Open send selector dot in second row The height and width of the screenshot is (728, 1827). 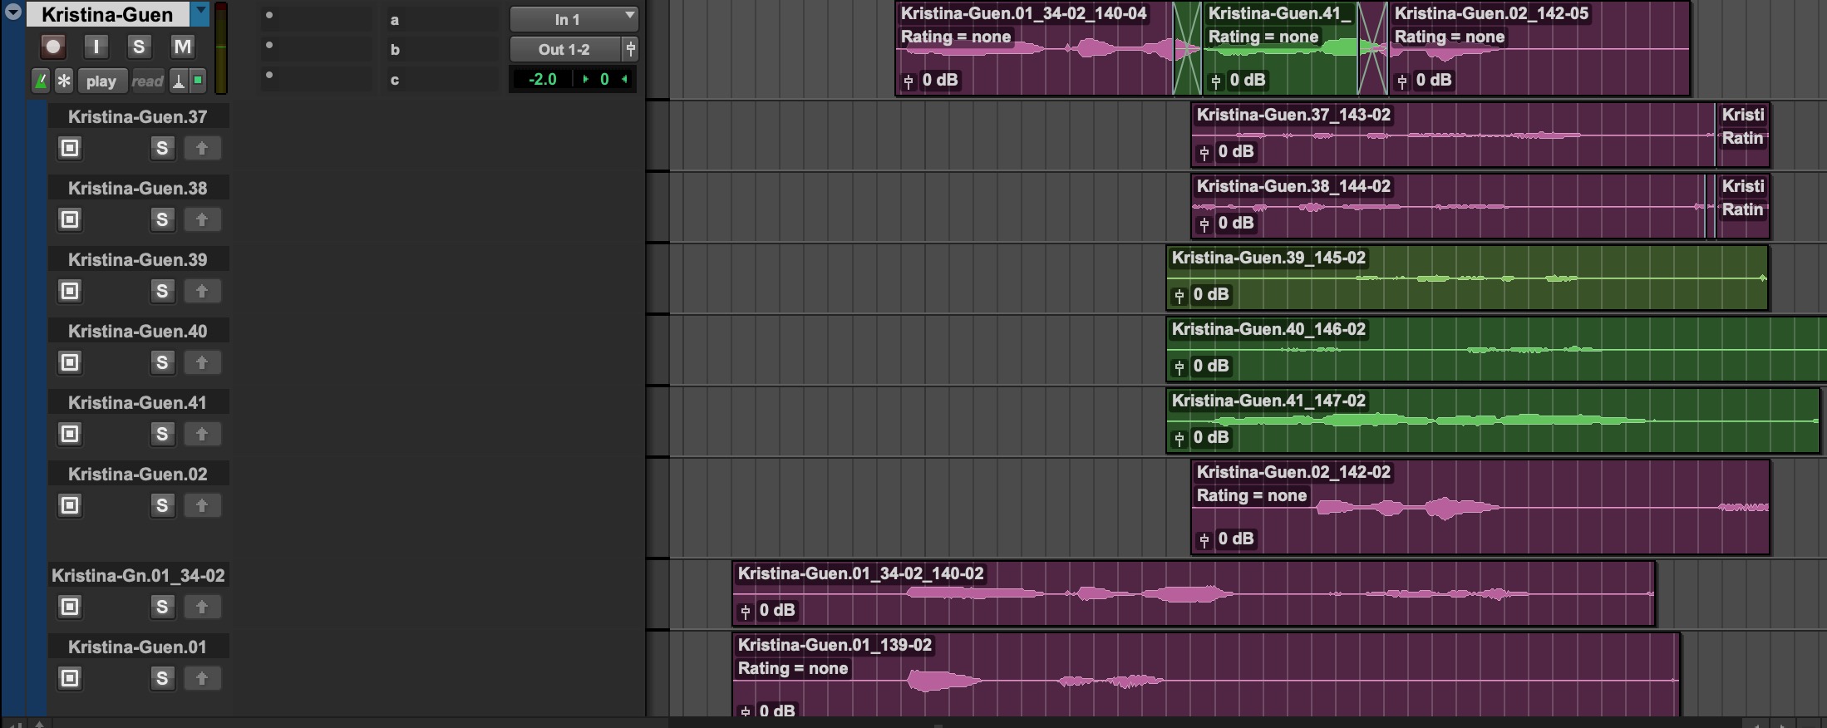[268, 45]
